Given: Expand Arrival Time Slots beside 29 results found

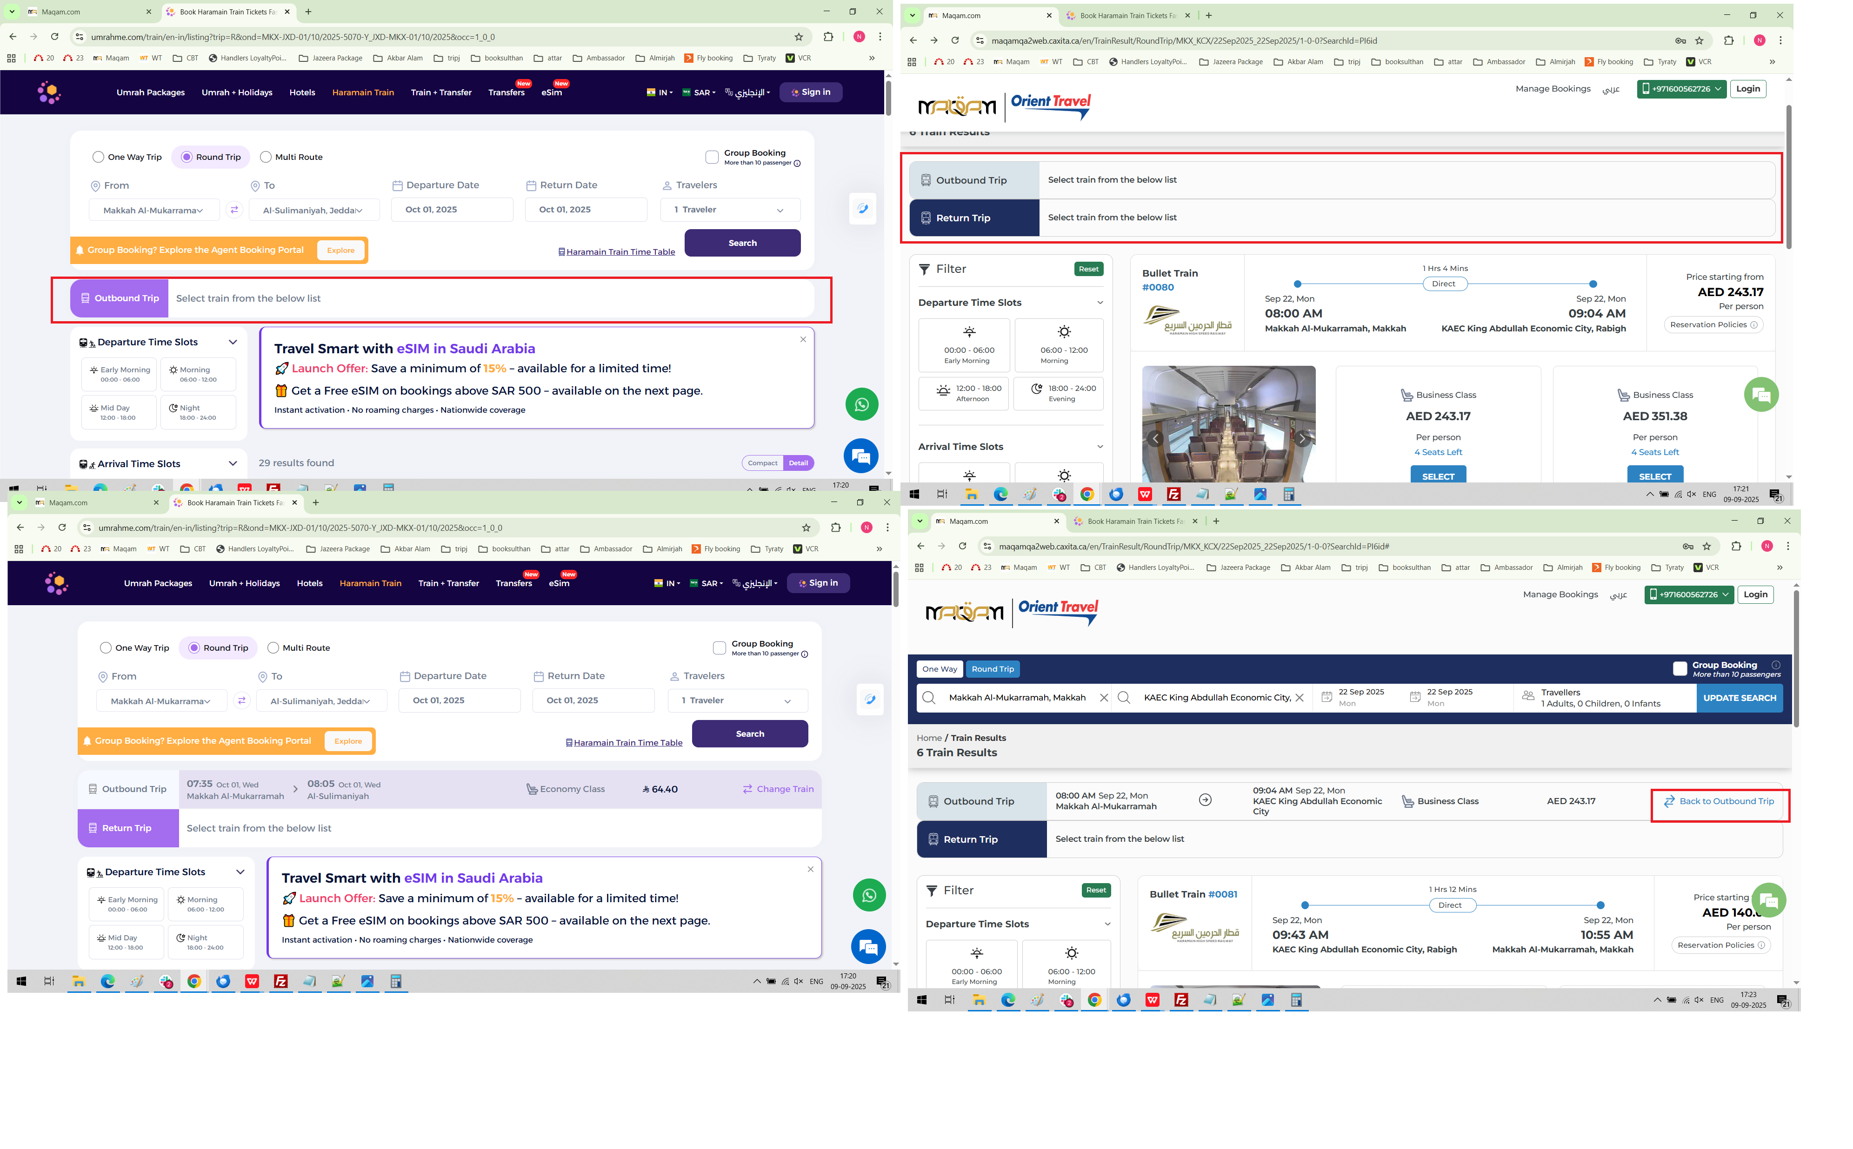Looking at the screenshot, I should [x=233, y=463].
